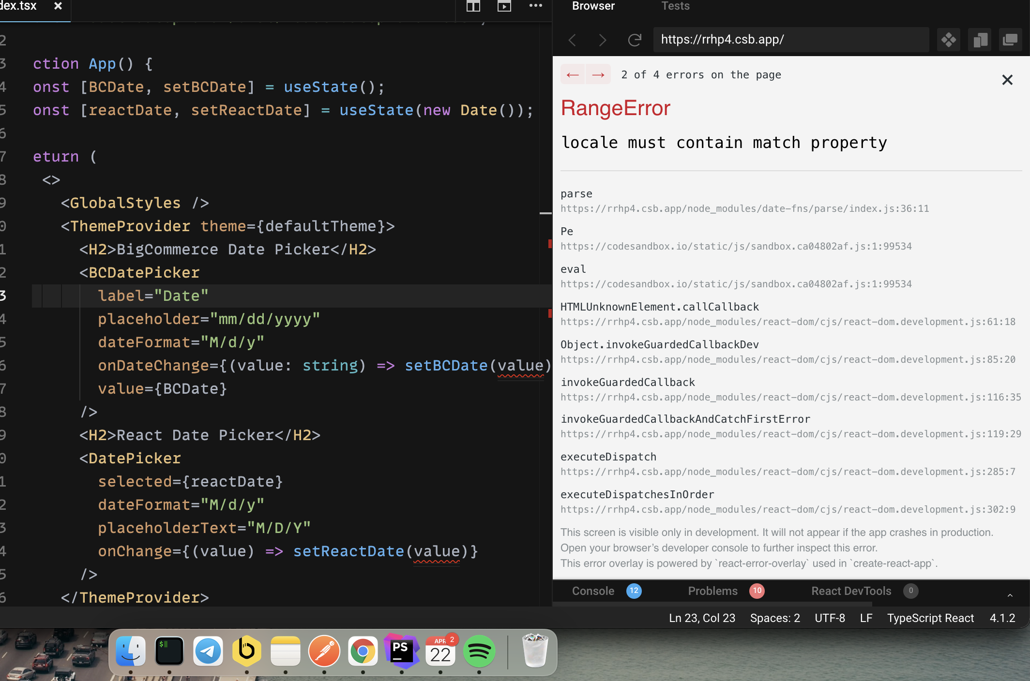
Task: Reload the sandbox preview
Action: [x=635, y=40]
